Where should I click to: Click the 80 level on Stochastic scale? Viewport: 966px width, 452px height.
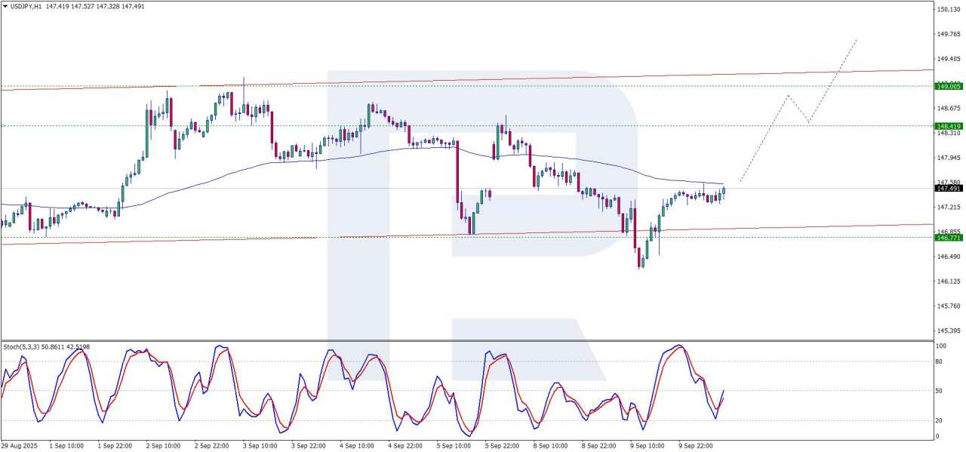[x=940, y=361]
